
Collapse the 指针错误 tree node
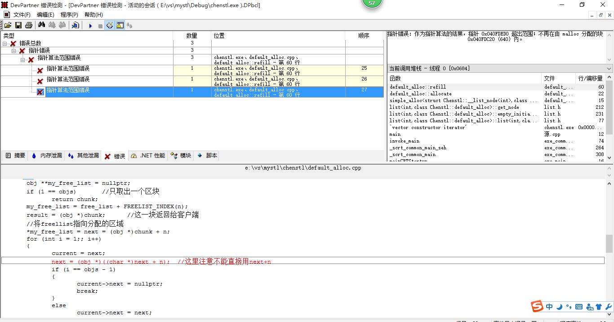click(x=14, y=51)
